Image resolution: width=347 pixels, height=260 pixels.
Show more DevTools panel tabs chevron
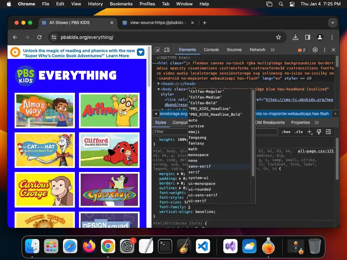pos(273,50)
